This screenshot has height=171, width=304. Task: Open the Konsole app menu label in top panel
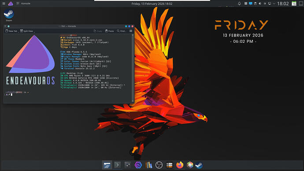[26, 4]
